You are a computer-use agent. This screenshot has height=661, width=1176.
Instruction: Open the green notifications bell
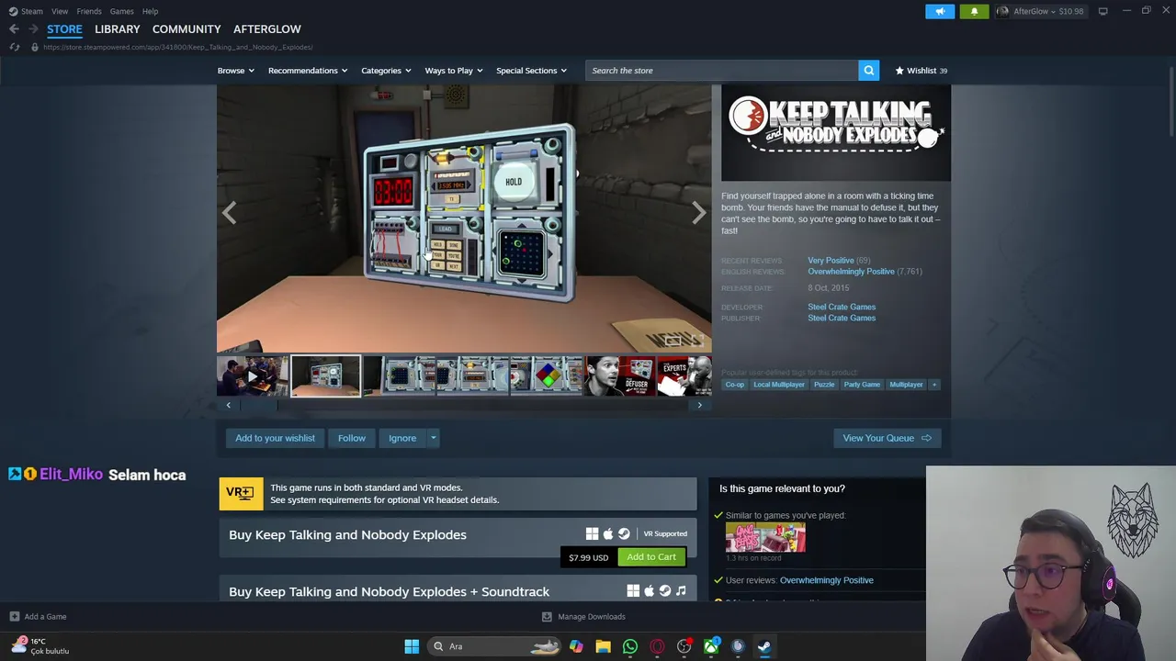974,11
